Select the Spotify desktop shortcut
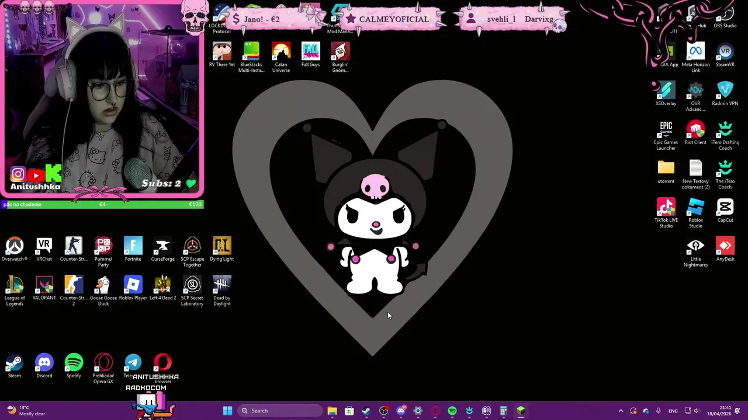 click(74, 366)
